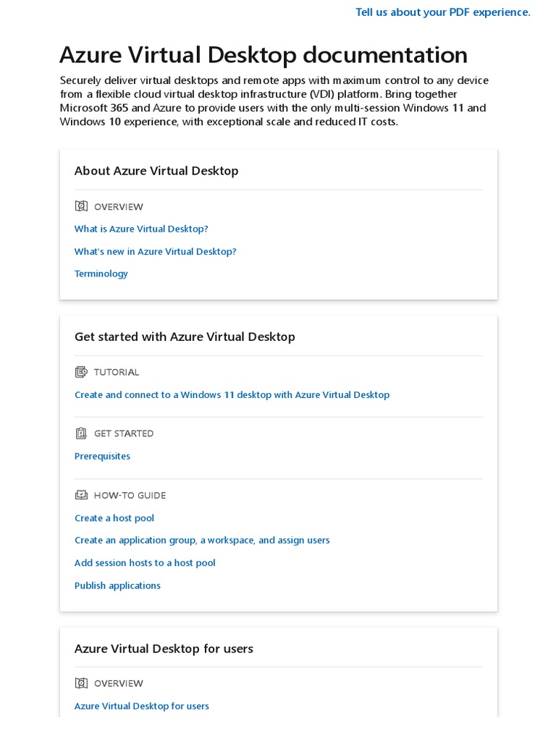556x741 pixels.
Task: Click the Overview icon under Azure Virtual Desktop for users
Action: click(81, 683)
